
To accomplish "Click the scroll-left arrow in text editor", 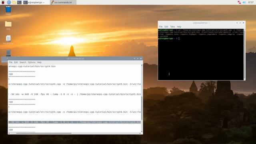I will (9, 133).
